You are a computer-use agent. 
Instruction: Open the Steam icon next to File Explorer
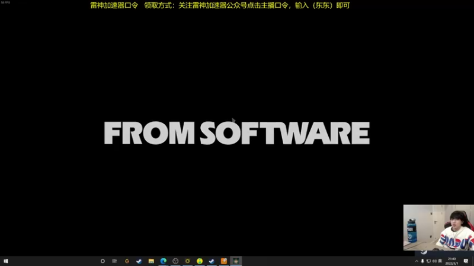click(139, 261)
